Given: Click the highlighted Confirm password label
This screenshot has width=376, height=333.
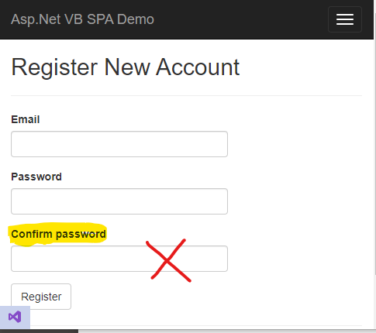Looking at the screenshot, I should tap(58, 234).
